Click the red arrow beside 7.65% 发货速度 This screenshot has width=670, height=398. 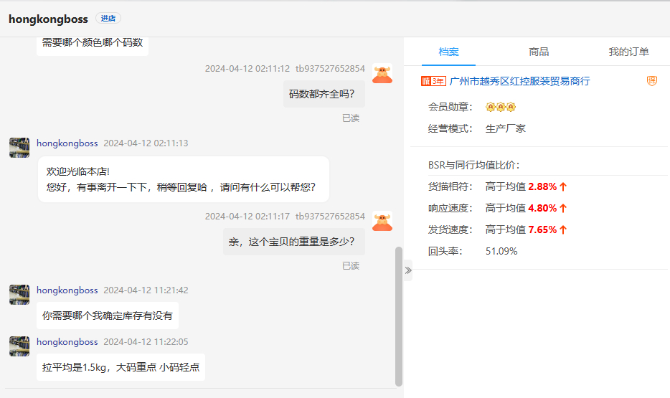click(x=563, y=230)
